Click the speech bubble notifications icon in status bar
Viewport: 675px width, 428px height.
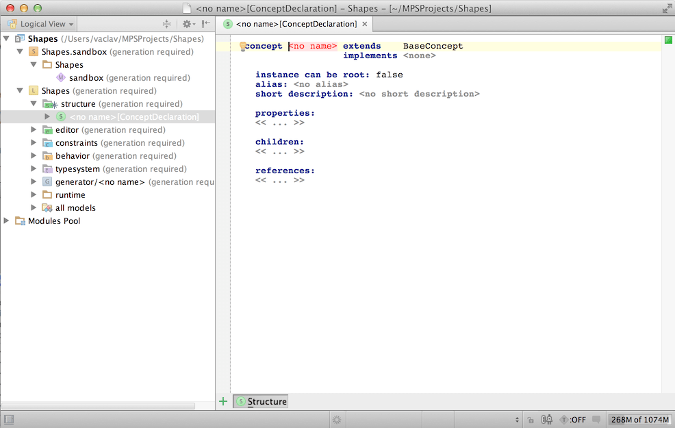click(x=596, y=419)
